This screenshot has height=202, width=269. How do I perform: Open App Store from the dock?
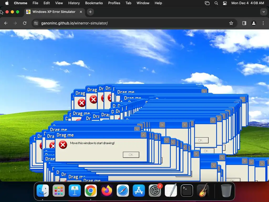click(139, 190)
